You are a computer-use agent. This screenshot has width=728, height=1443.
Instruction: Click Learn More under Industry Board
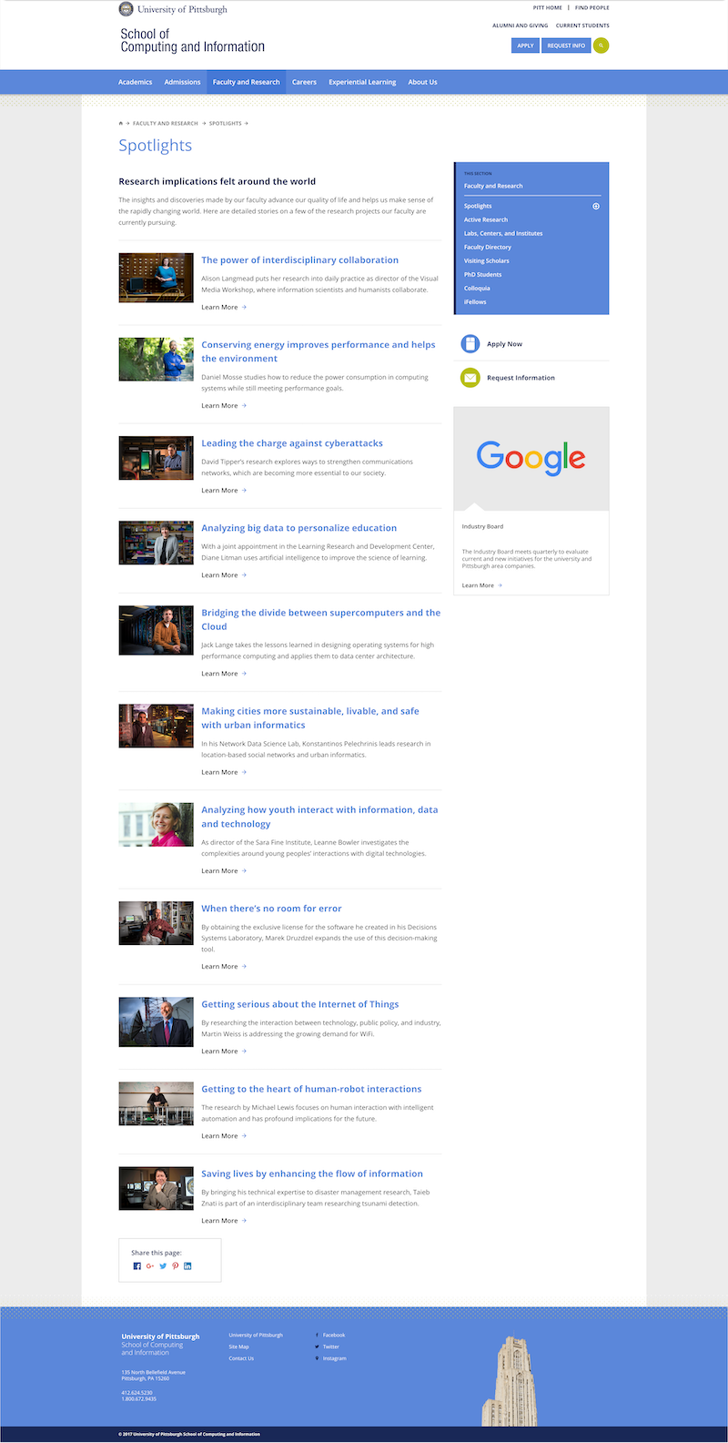click(x=481, y=585)
